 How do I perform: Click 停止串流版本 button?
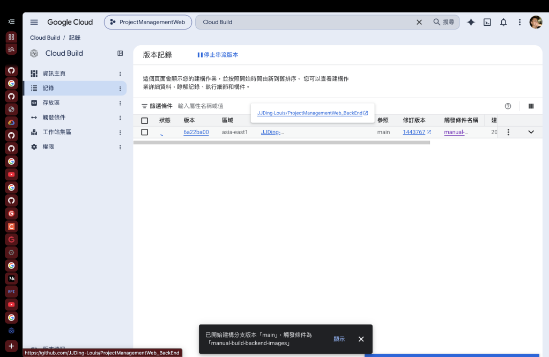218,55
